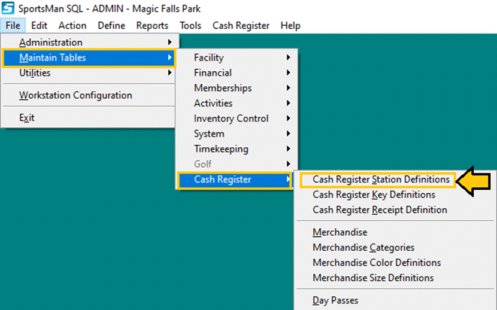Click the SportsMan SQL app icon

(8, 8)
